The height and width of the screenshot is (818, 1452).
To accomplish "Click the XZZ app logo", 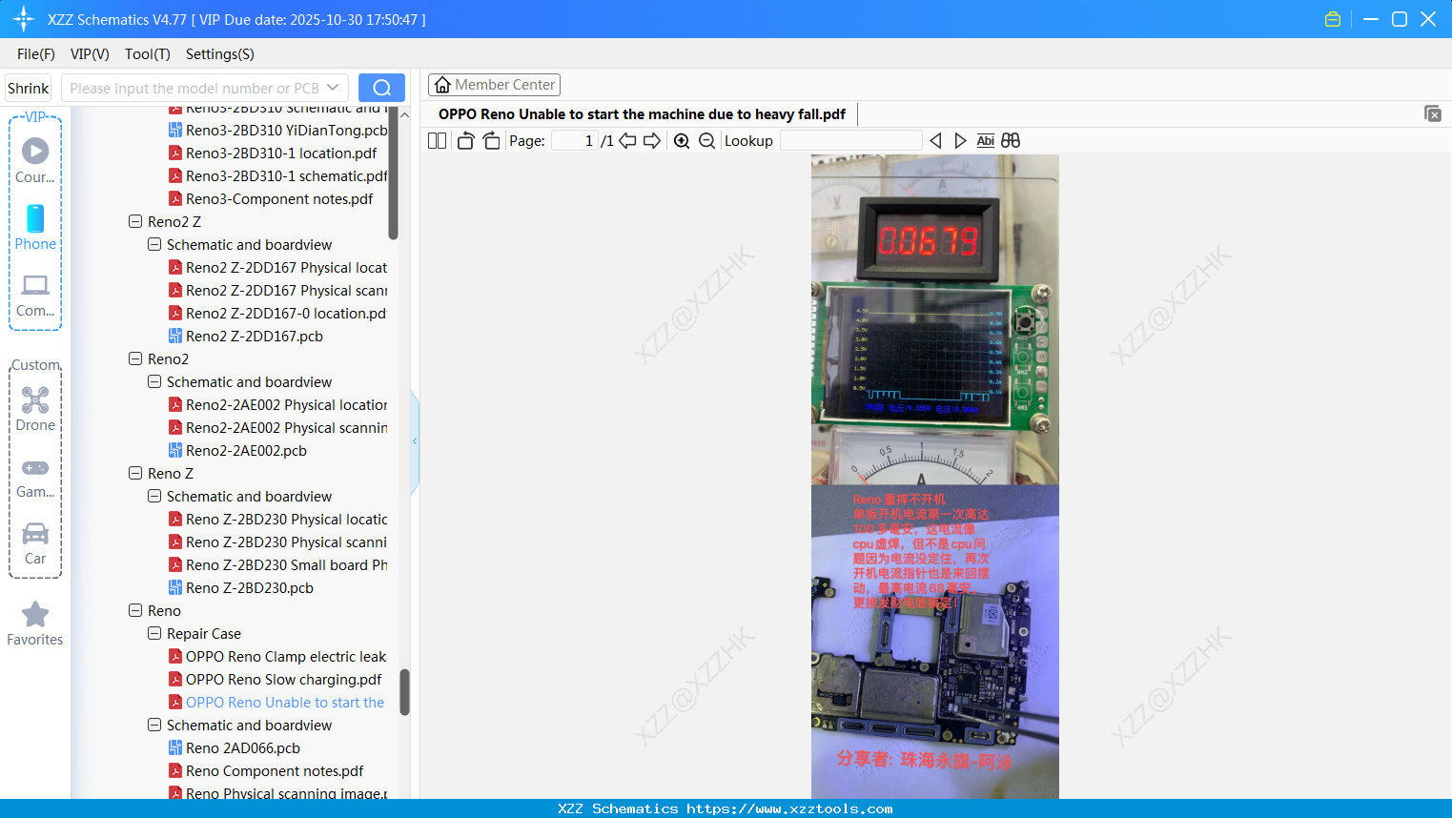I will tap(24, 19).
